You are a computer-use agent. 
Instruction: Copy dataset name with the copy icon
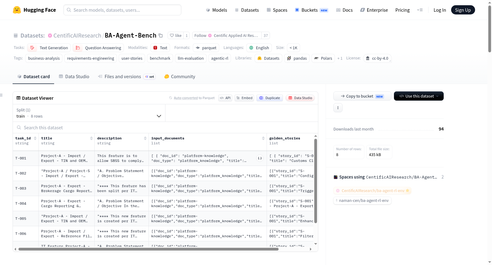tap(161, 35)
